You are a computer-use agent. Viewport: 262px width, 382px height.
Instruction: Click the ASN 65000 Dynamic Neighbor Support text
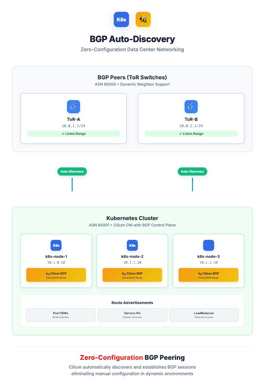(132, 84)
